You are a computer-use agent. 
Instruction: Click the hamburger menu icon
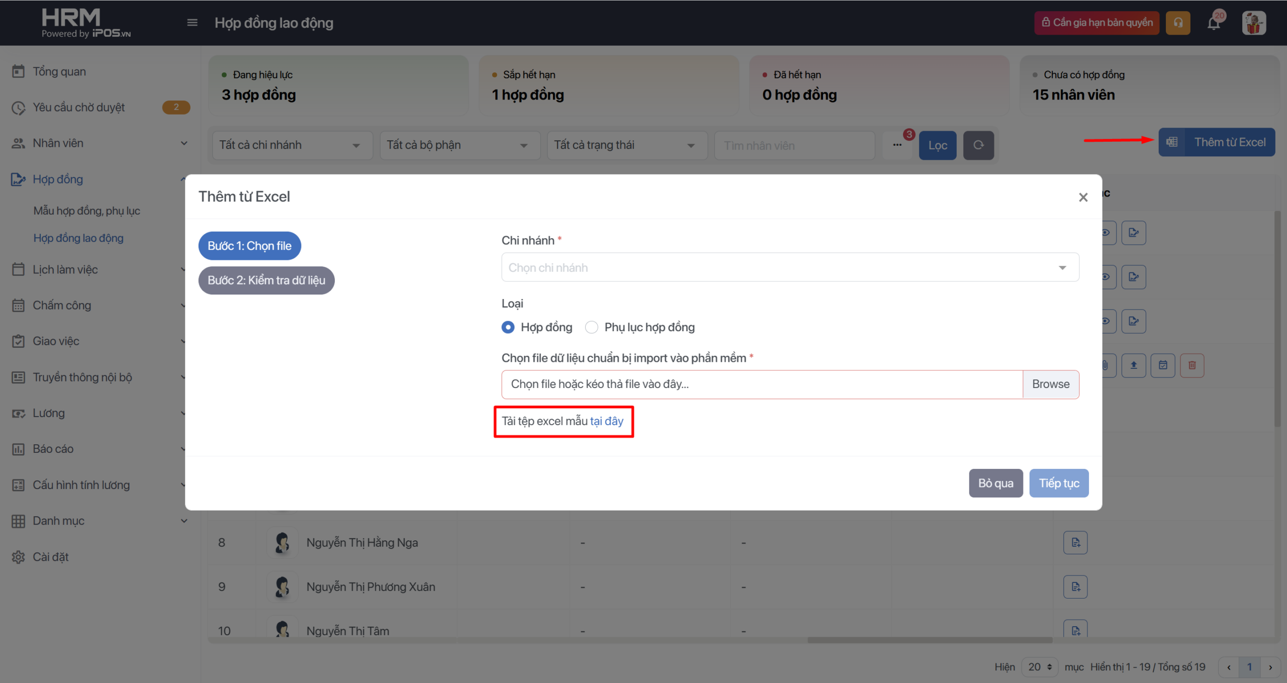point(192,23)
